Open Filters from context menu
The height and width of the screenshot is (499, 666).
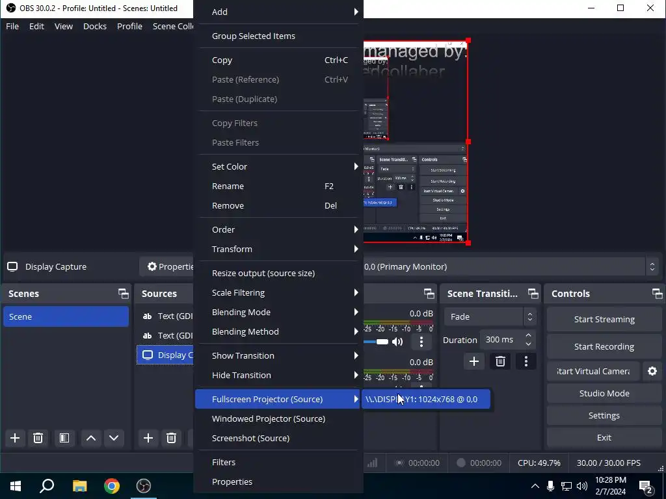[280, 463]
